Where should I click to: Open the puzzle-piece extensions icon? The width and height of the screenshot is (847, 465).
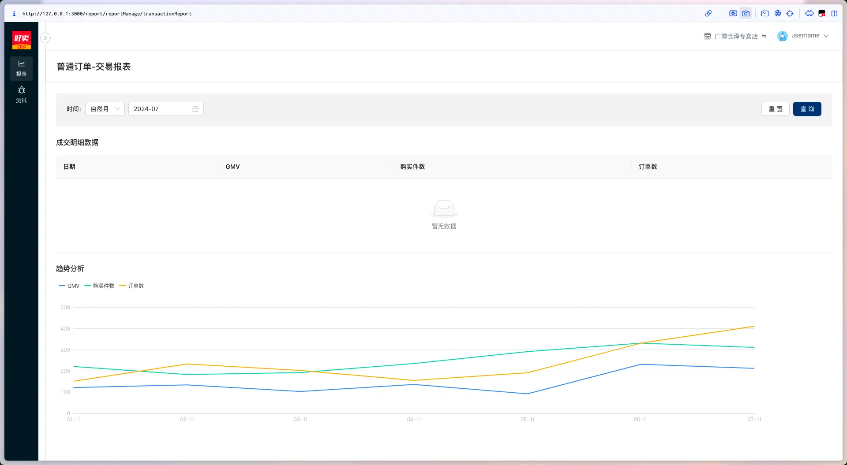point(810,14)
